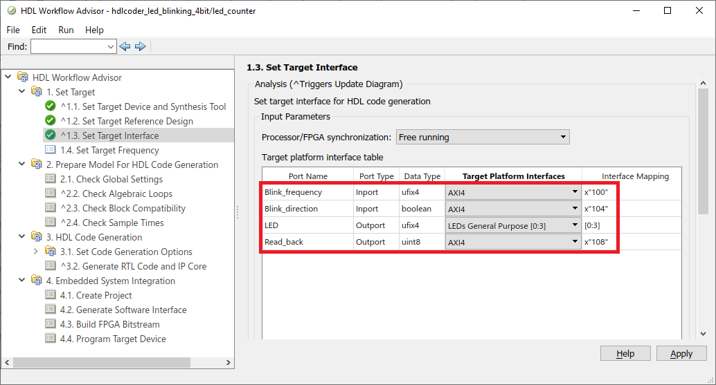Click inside the Find text field
Viewport: 716px width, 385px height.
coord(69,46)
